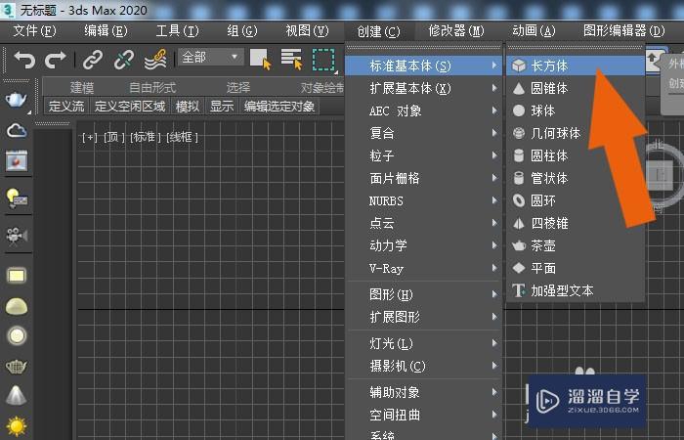Open the 文件(F) menu
The image size is (684, 440).
pyautogui.click(x=35, y=31)
